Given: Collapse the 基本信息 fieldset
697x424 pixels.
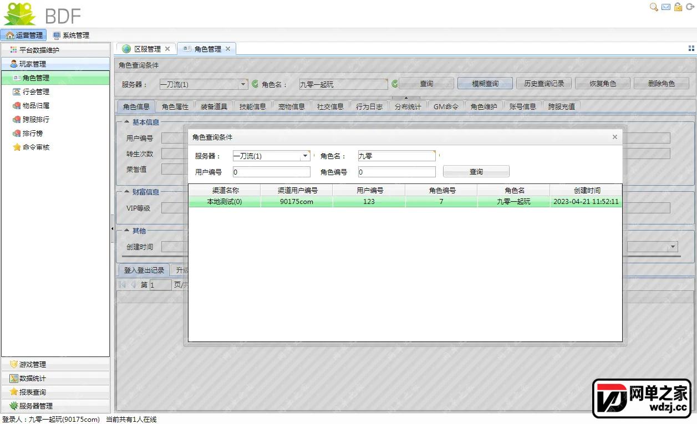Looking at the screenshot, I should [x=126, y=122].
